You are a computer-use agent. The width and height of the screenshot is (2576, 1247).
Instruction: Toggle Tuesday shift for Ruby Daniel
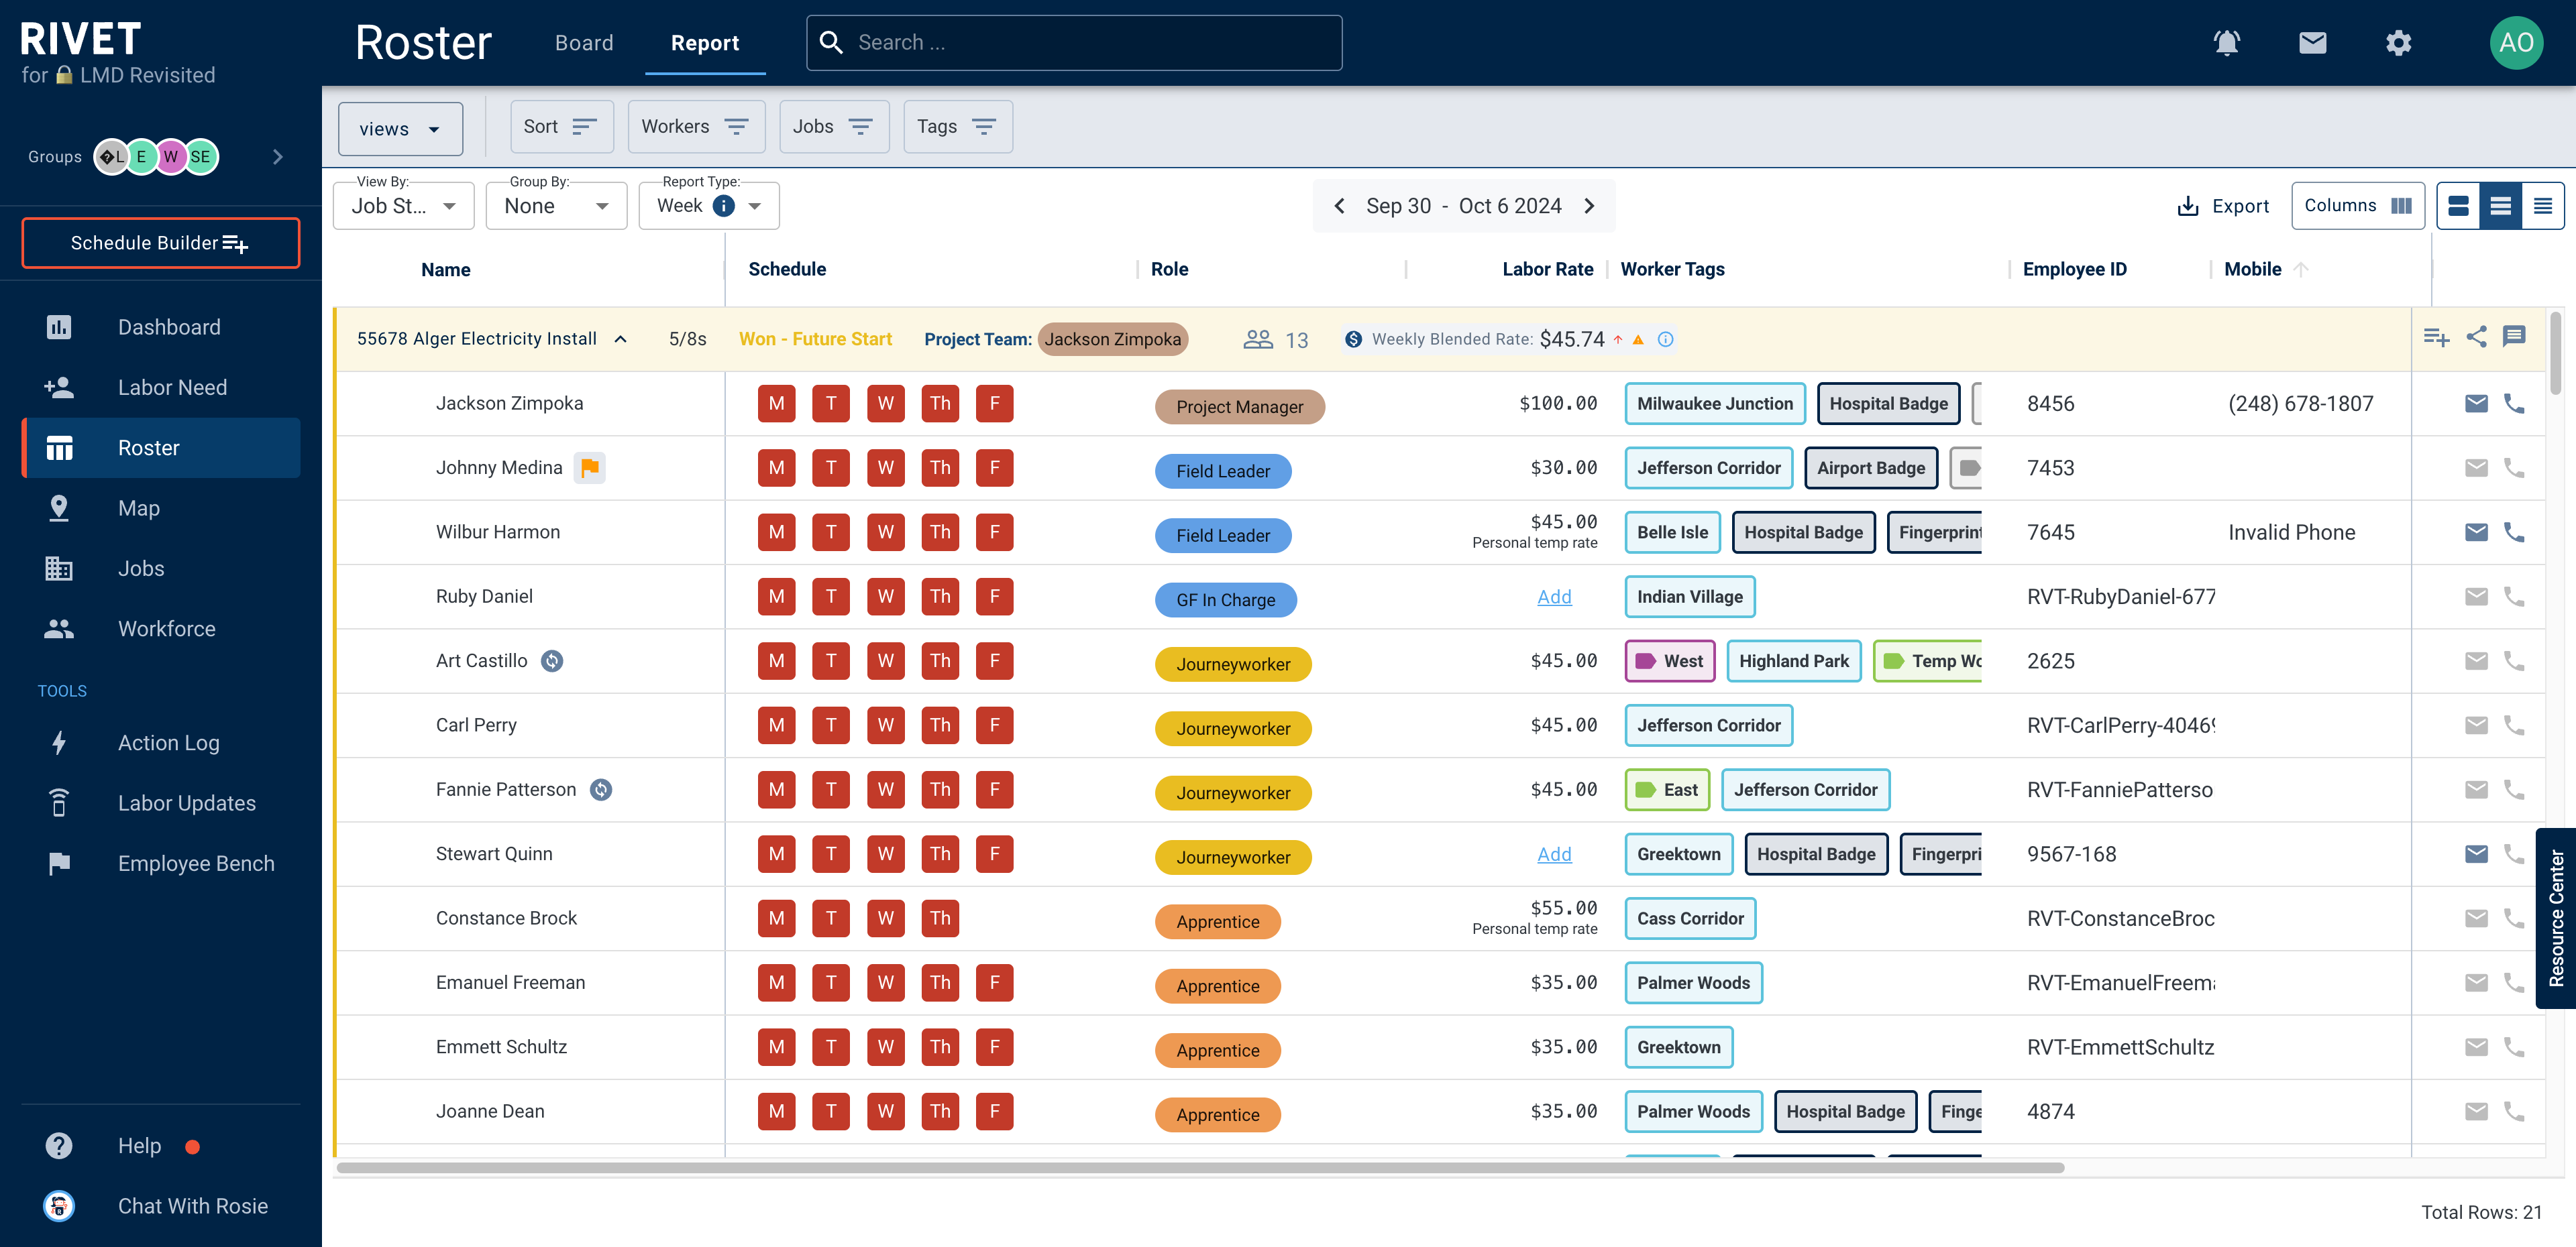point(831,597)
